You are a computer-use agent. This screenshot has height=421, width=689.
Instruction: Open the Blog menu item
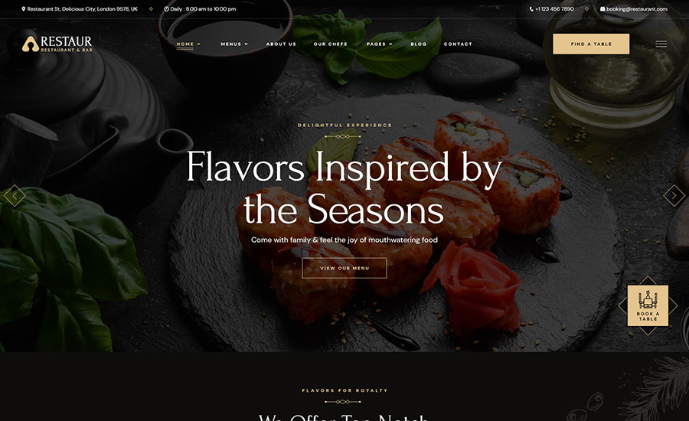[418, 44]
